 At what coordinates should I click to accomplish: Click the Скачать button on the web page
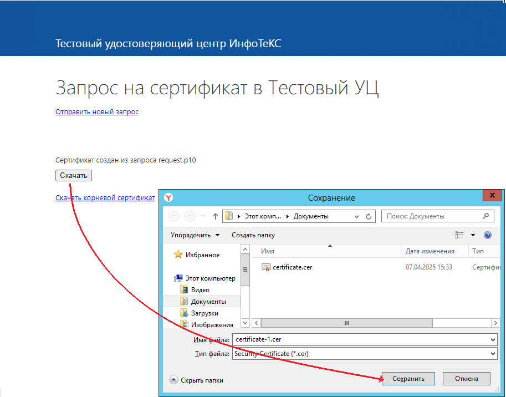pos(74,176)
